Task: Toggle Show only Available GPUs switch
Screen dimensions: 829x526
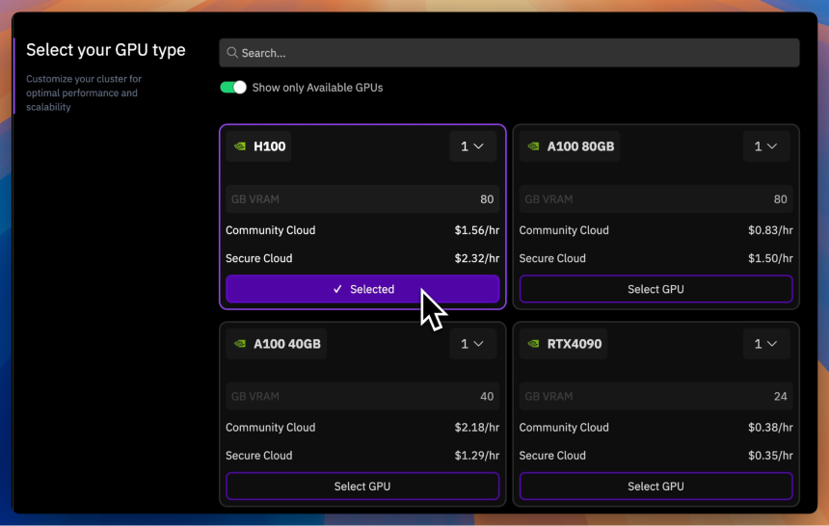Action: click(233, 88)
